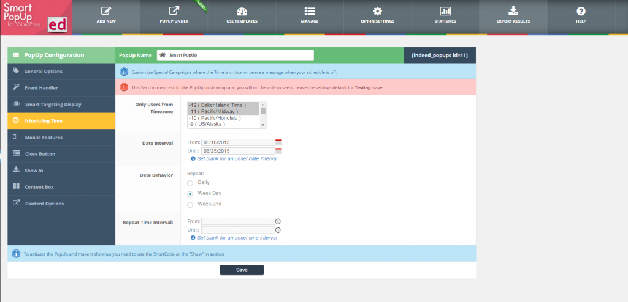Click the Show In download icon

click(x=16, y=170)
